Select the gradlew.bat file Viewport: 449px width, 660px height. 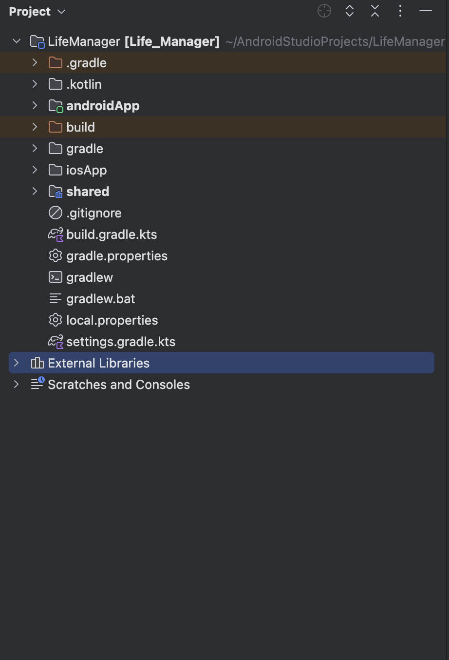(101, 299)
